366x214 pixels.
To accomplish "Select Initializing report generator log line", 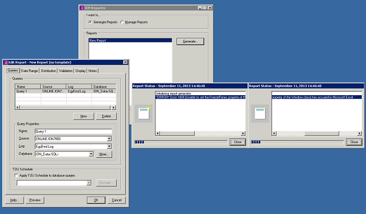I will (x=201, y=93).
